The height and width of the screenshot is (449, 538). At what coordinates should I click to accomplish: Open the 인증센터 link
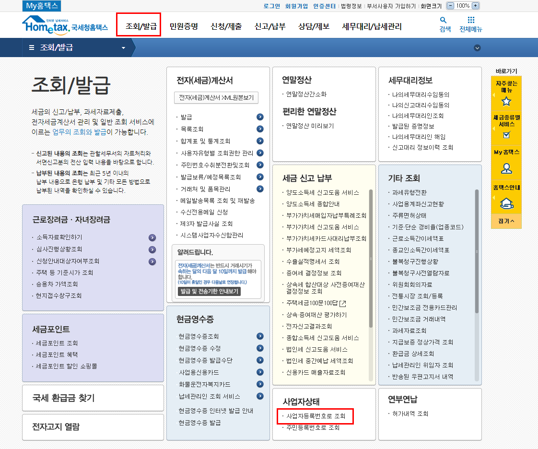(x=324, y=6)
